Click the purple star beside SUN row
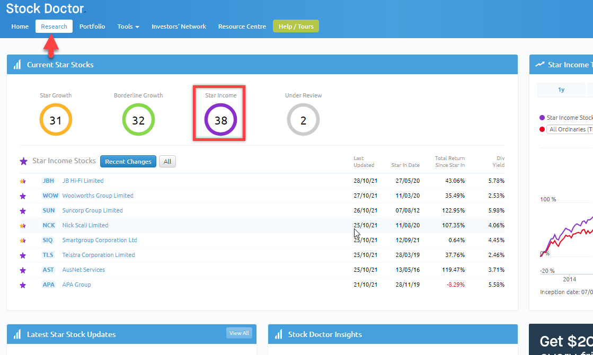 (x=23, y=210)
